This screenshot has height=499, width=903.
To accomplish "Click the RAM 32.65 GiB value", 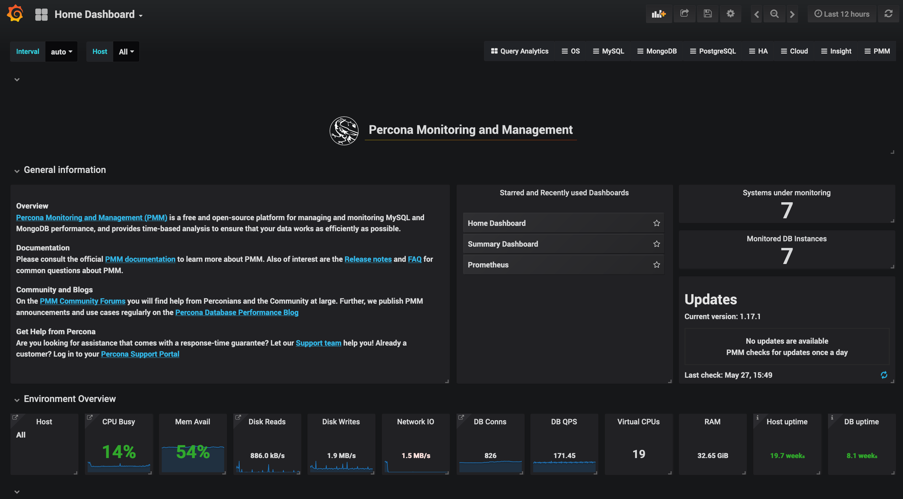I will [713, 456].
